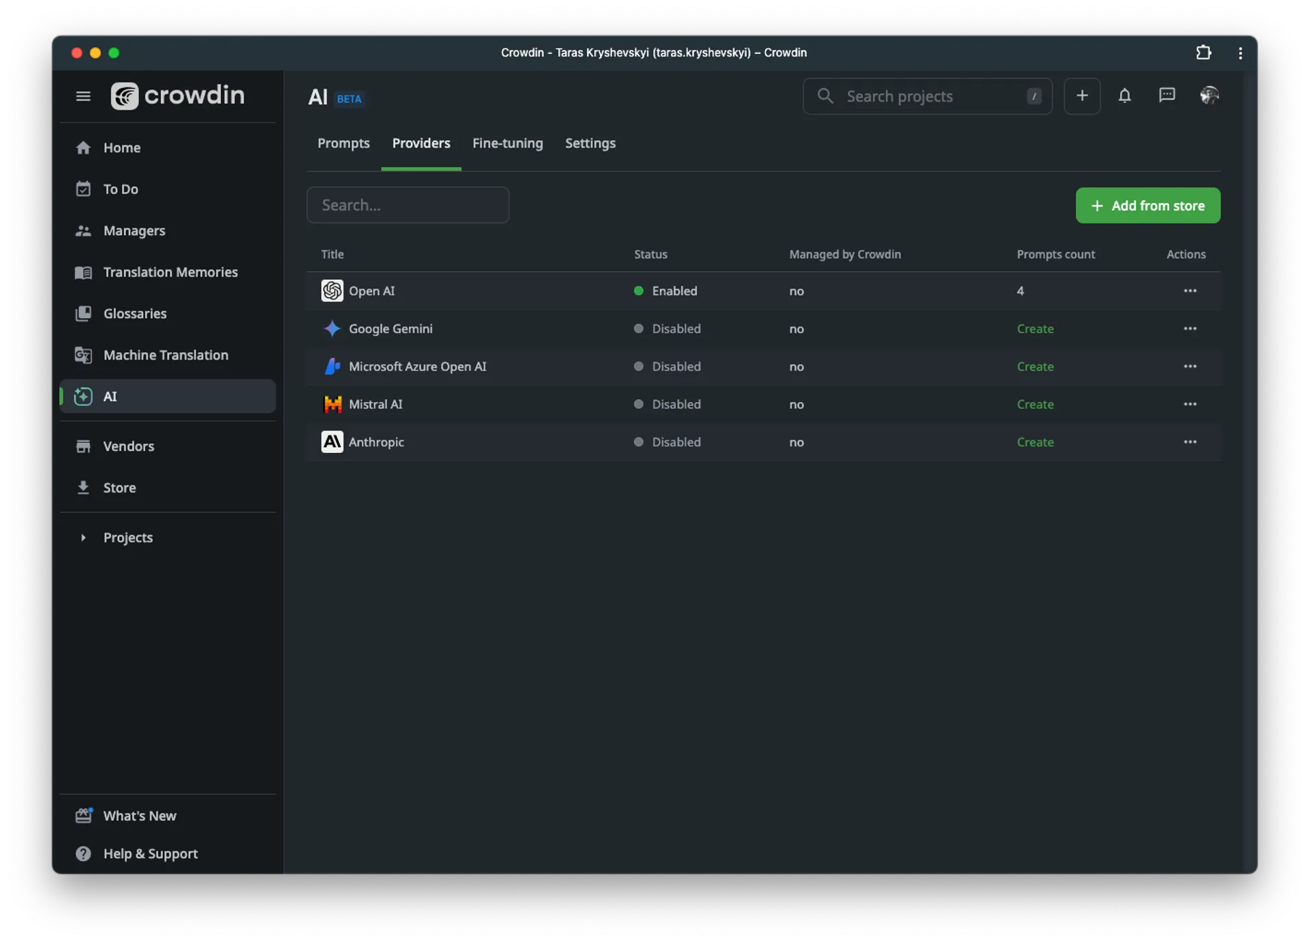Click the Crowdin logo

click(x=177, y=95)
